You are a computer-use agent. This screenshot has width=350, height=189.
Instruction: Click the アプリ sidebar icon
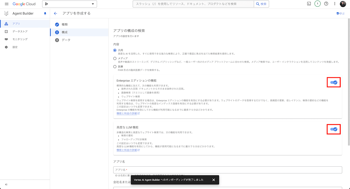(6, 24)
